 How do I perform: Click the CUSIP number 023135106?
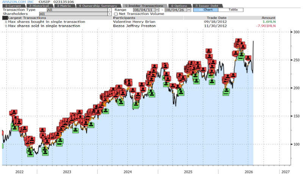[64, 2]
